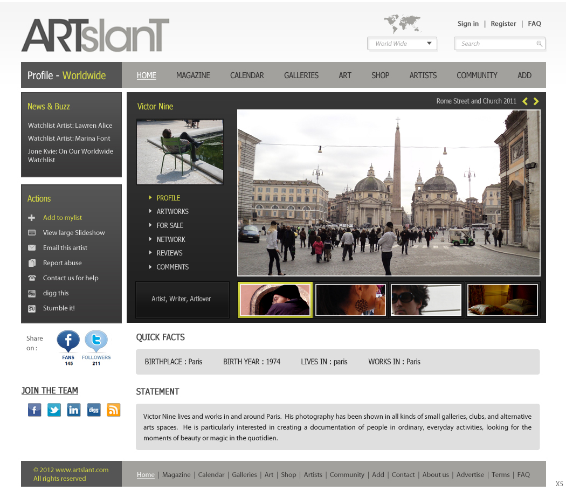Switch to the GALLERIES tab

tap(301, 75)
